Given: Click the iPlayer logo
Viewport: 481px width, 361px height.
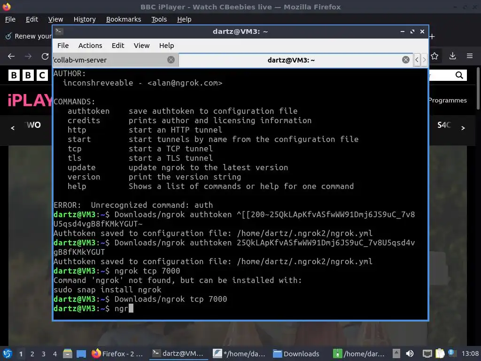Looking at the screenshot, I should click(30, 101).
